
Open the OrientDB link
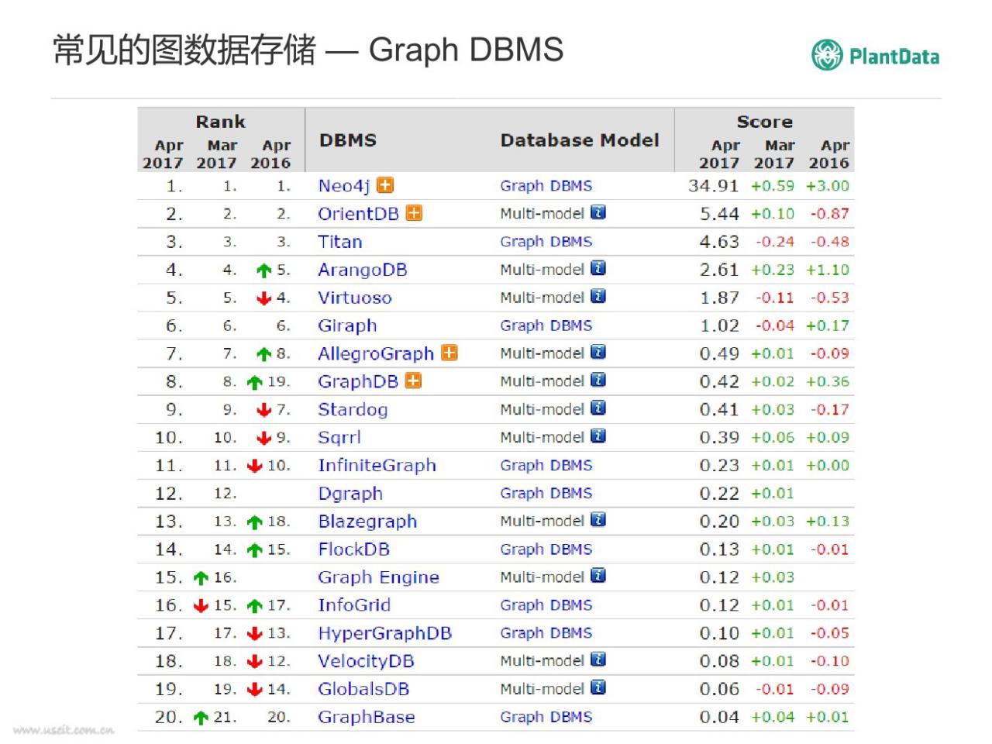coord(358,214)
